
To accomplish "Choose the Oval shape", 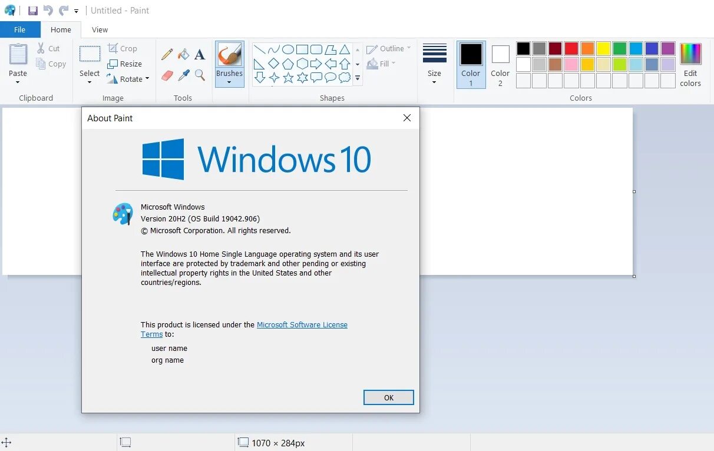I will (289, 49).
